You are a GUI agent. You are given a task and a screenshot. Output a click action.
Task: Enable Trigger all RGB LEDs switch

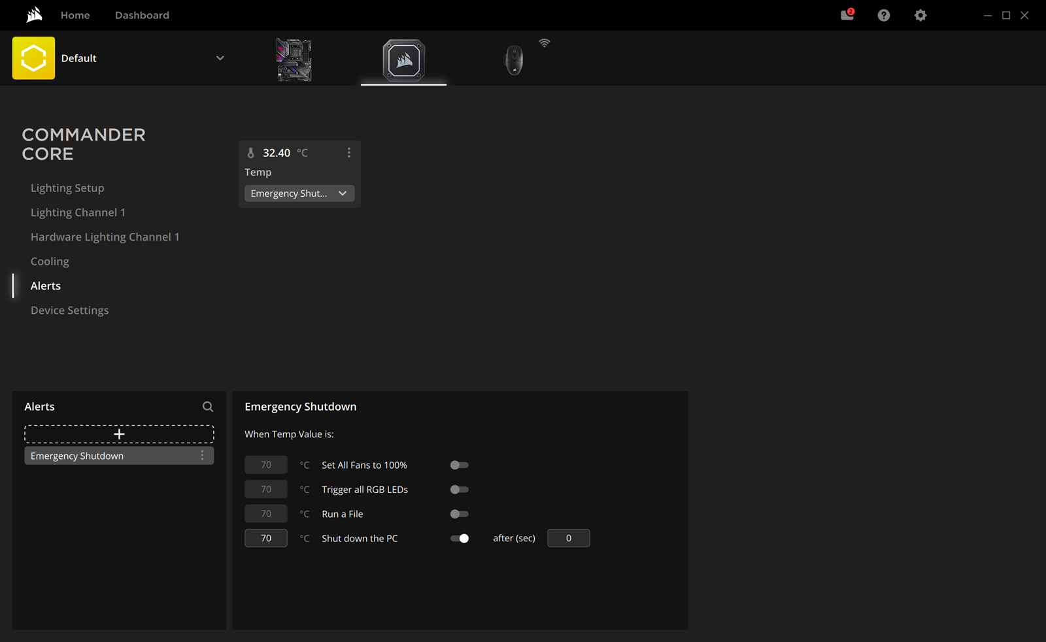point(460,490)
